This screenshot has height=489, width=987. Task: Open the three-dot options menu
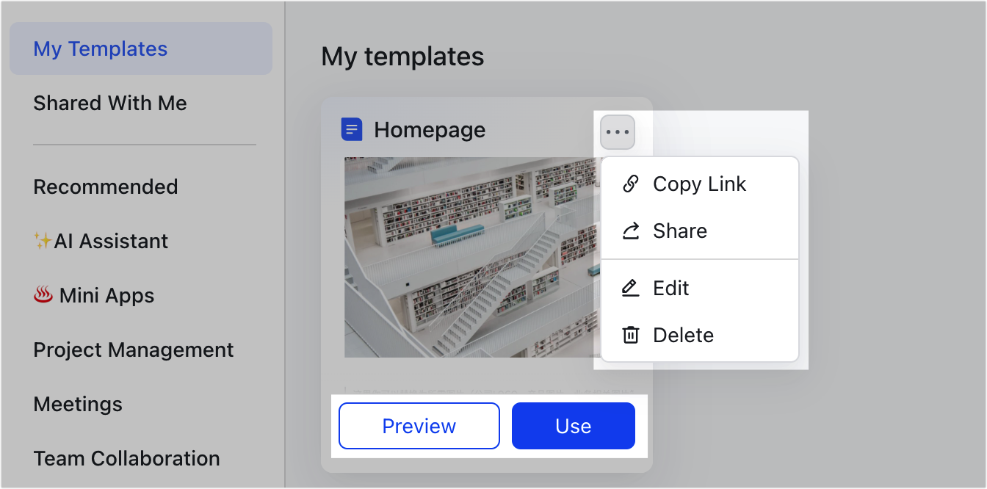(x=617, y=131)
